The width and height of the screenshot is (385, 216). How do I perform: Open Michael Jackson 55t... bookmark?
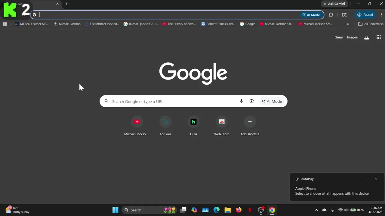click(316, 24)
